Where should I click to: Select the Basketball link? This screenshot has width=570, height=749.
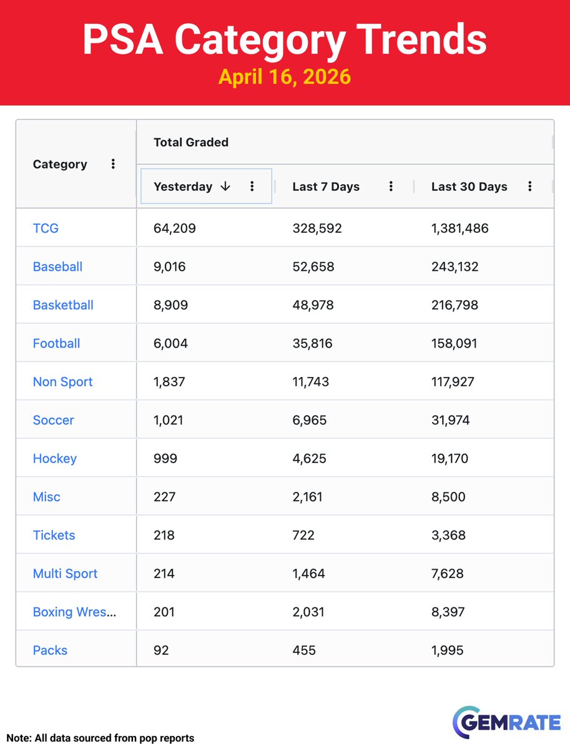tap(63, 305)
